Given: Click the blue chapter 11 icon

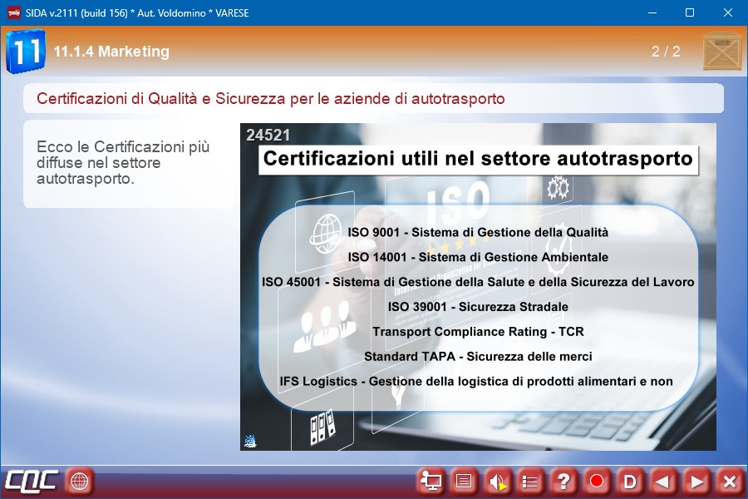Looking at the screenshot, I should [x=25, y=52].
